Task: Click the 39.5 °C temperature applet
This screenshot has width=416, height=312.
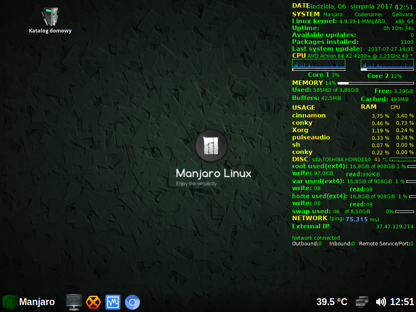Action: tap(332, 302)
